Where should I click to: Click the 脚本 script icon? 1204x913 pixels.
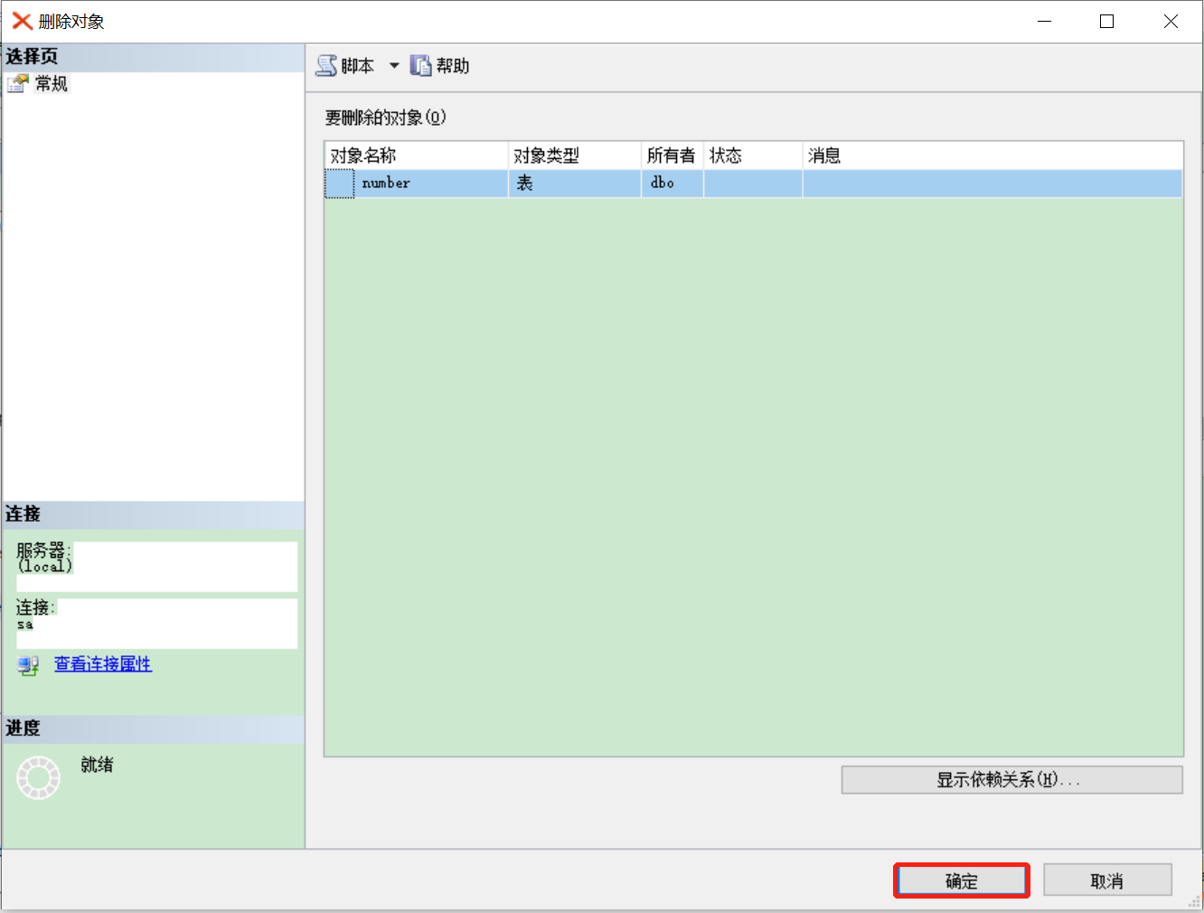(x=326, y=66)
